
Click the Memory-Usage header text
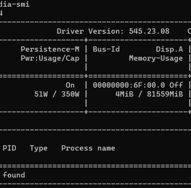click(156, 58)
